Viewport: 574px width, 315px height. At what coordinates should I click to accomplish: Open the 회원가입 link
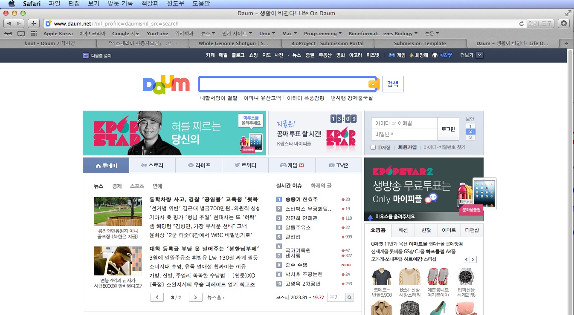(x=407, y=147)
